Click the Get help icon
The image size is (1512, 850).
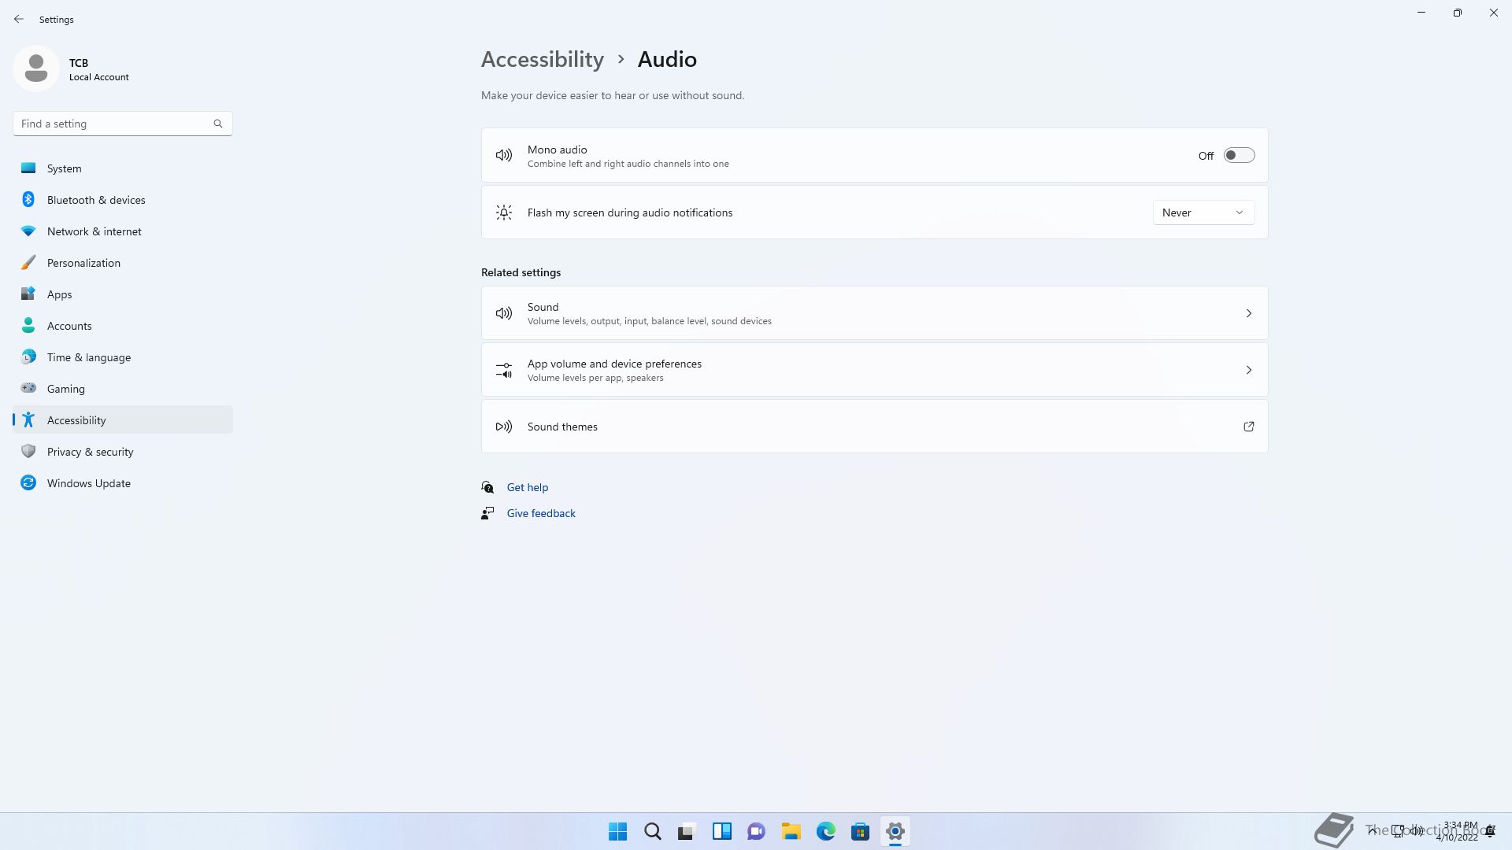pos(487,487)
